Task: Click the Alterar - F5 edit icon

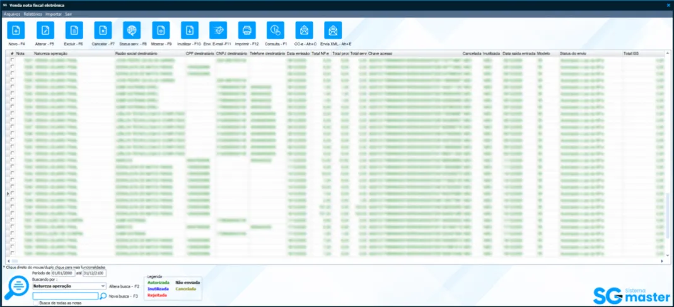Action: point(45,30)
